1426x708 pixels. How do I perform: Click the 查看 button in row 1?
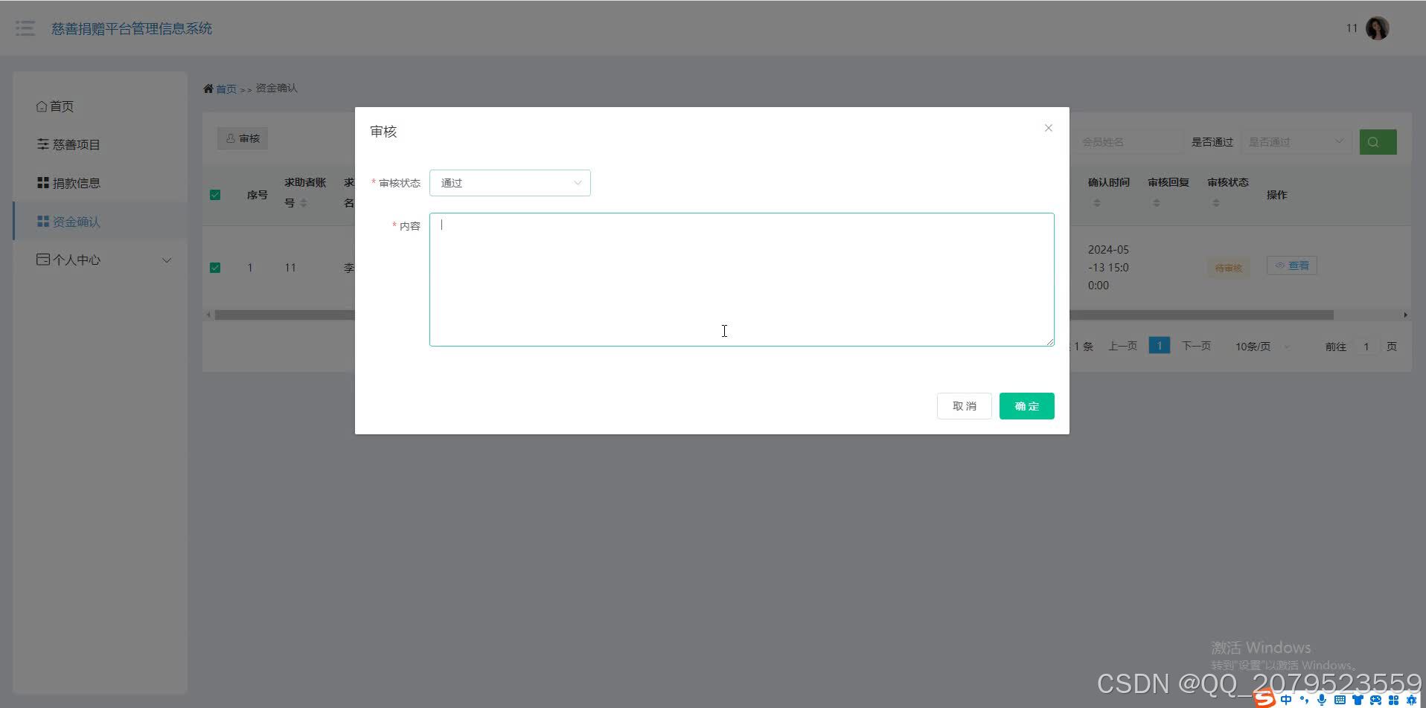tap(1292, 265)
